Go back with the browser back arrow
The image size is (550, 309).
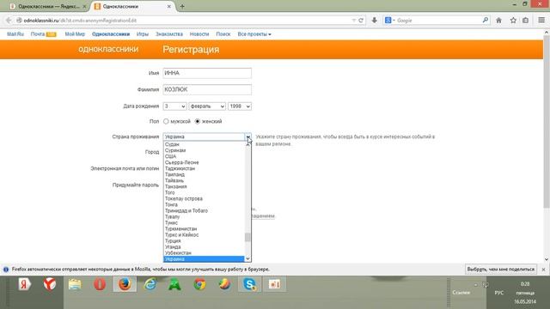tap(9, 21)
